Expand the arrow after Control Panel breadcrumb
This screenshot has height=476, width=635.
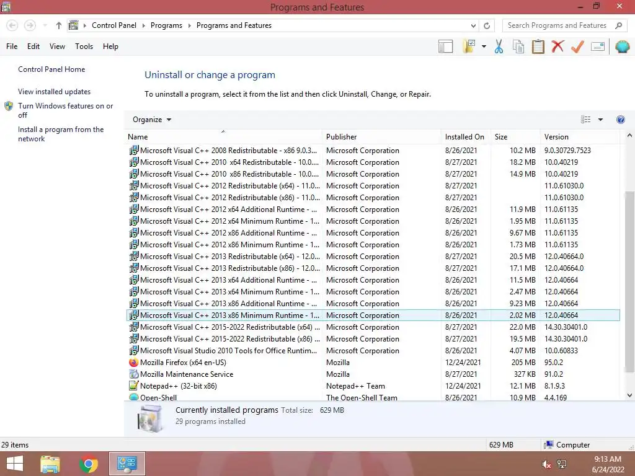[x=143, y=25]
